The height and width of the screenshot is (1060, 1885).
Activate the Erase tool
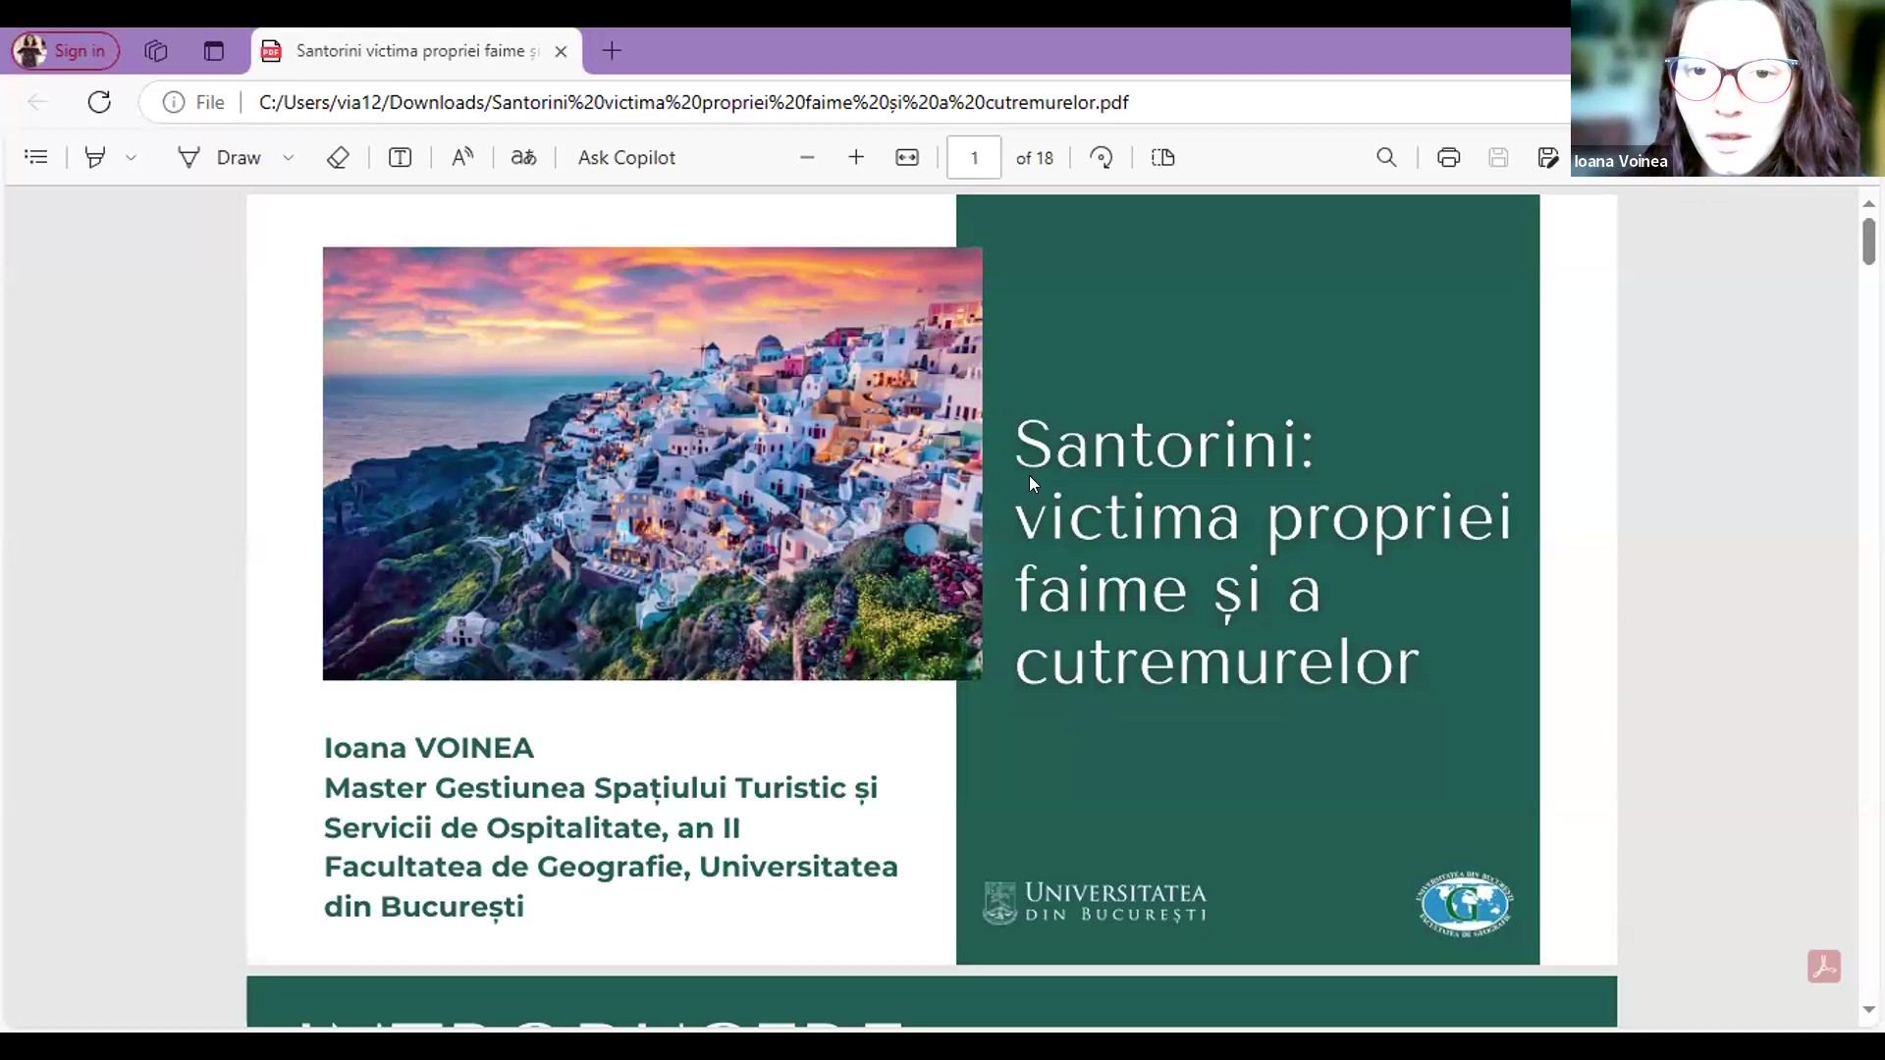pos(338,157)
